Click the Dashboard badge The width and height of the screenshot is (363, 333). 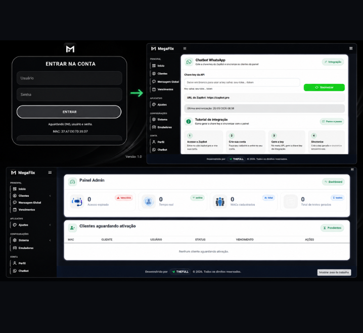(333, 182)
